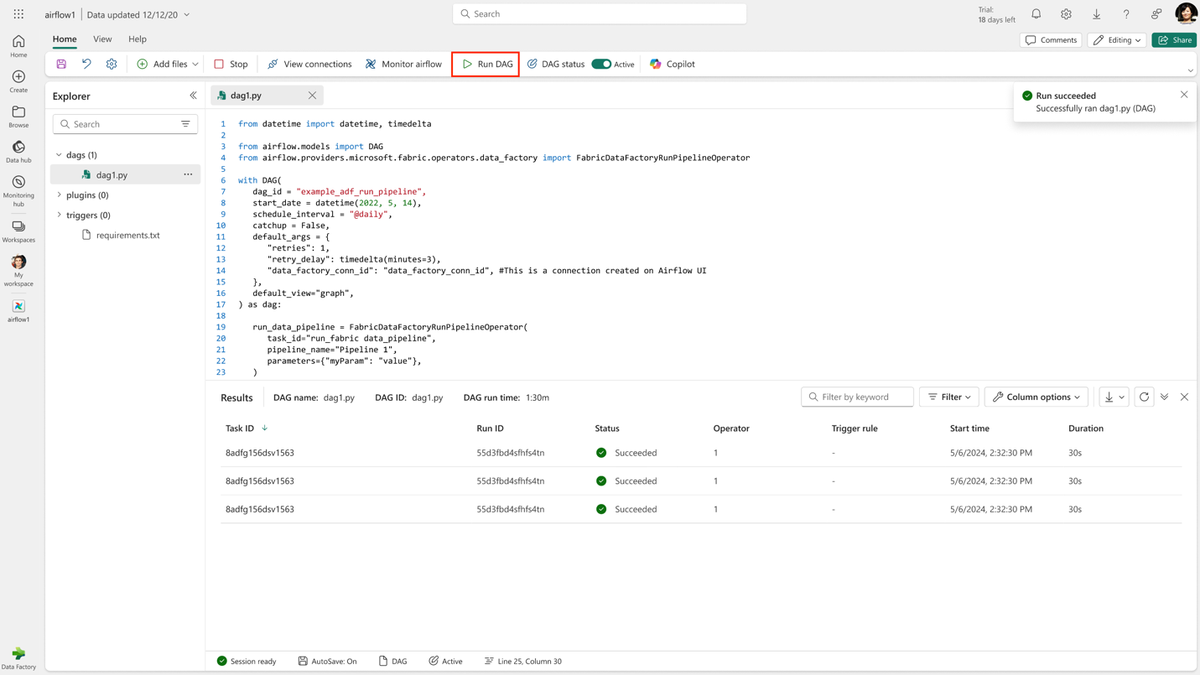This screenshot has width=1200, height=675.
Task: Dismiss the Run succeeded notification
Action: tap(1184, 95)
